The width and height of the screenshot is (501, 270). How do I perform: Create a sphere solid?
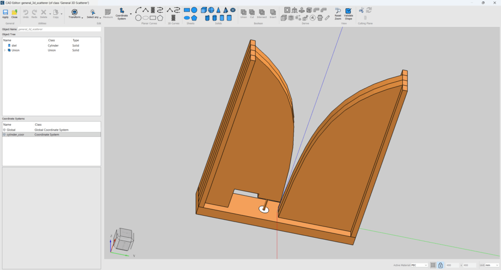click(x=211, y=10)
